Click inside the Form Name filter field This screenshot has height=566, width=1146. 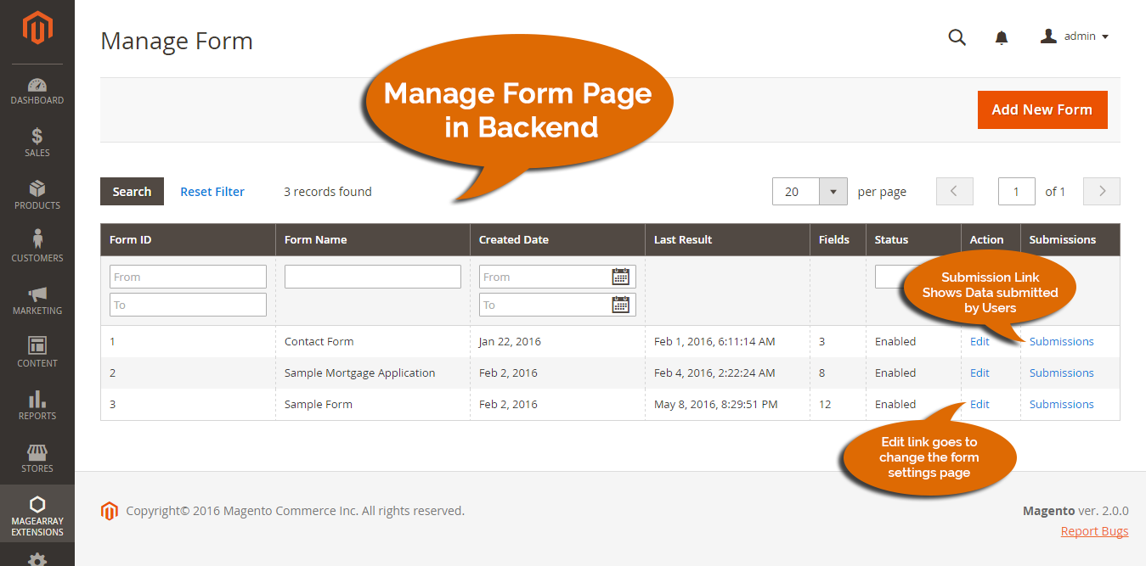point(372,276)
